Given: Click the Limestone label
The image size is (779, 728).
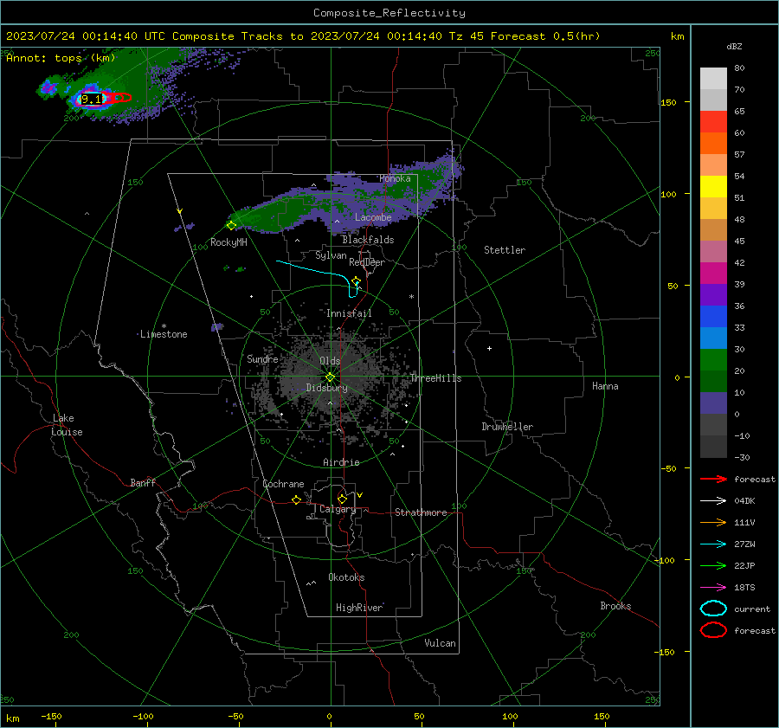Looking at the screenshot, I should coord(164,334).
